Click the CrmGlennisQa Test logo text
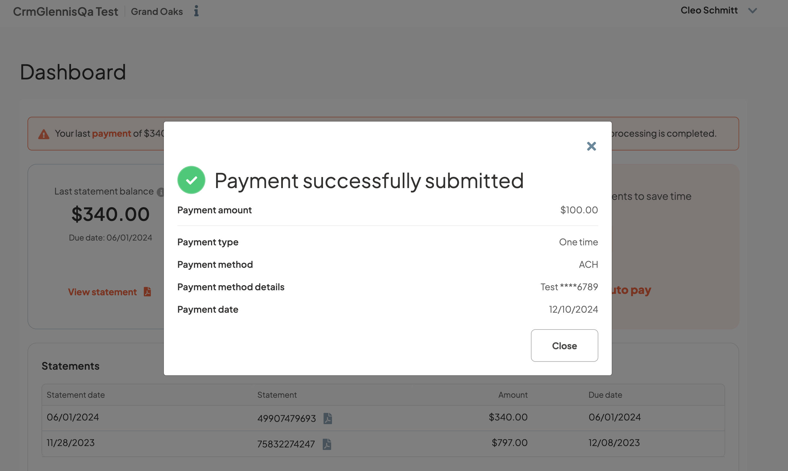Screen dimensions: 788x471 (65, 12)
